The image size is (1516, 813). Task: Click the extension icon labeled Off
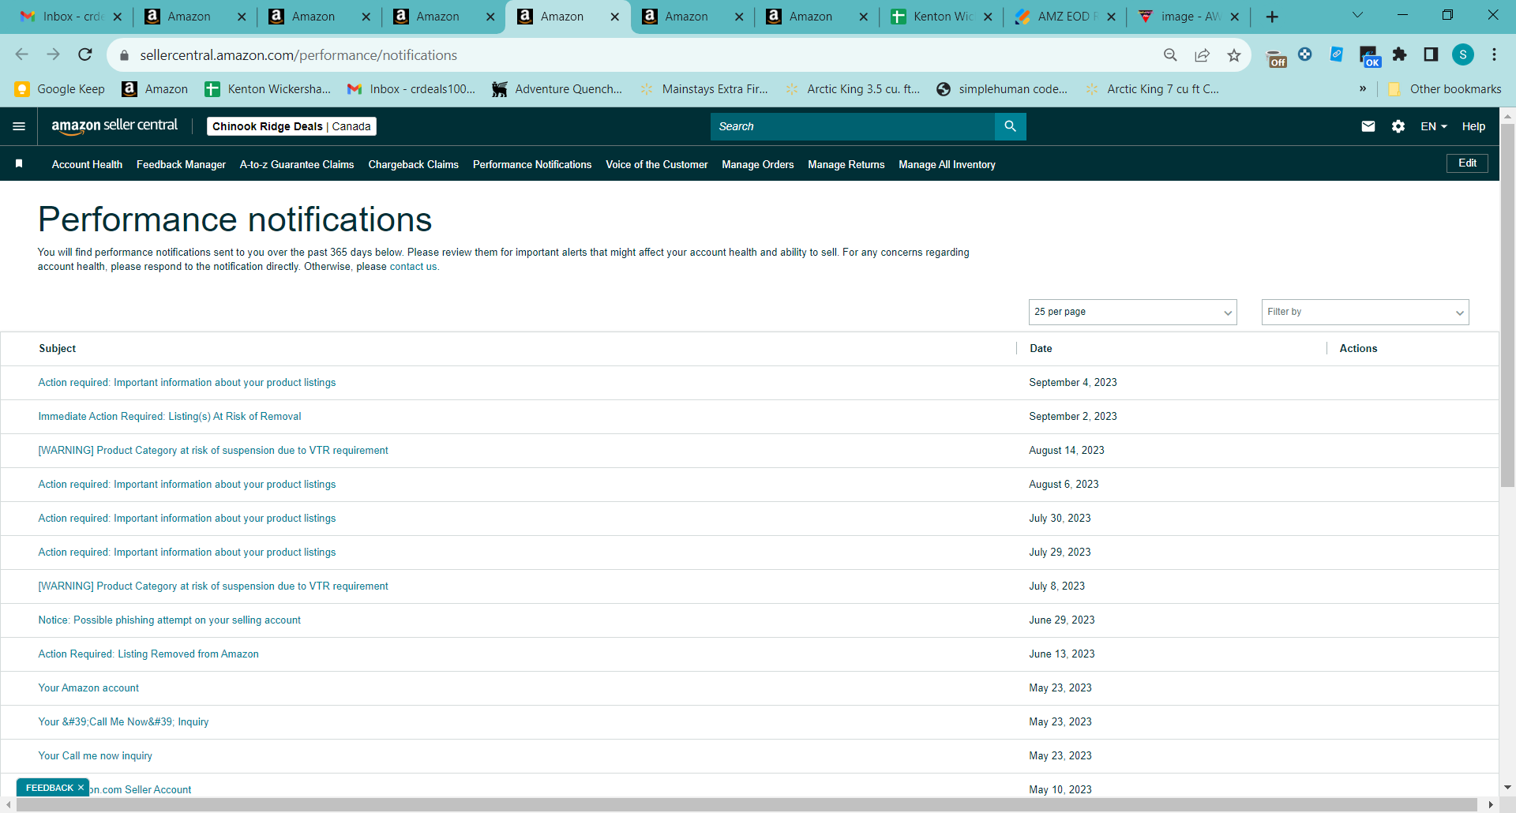[x=1276, y=57]
